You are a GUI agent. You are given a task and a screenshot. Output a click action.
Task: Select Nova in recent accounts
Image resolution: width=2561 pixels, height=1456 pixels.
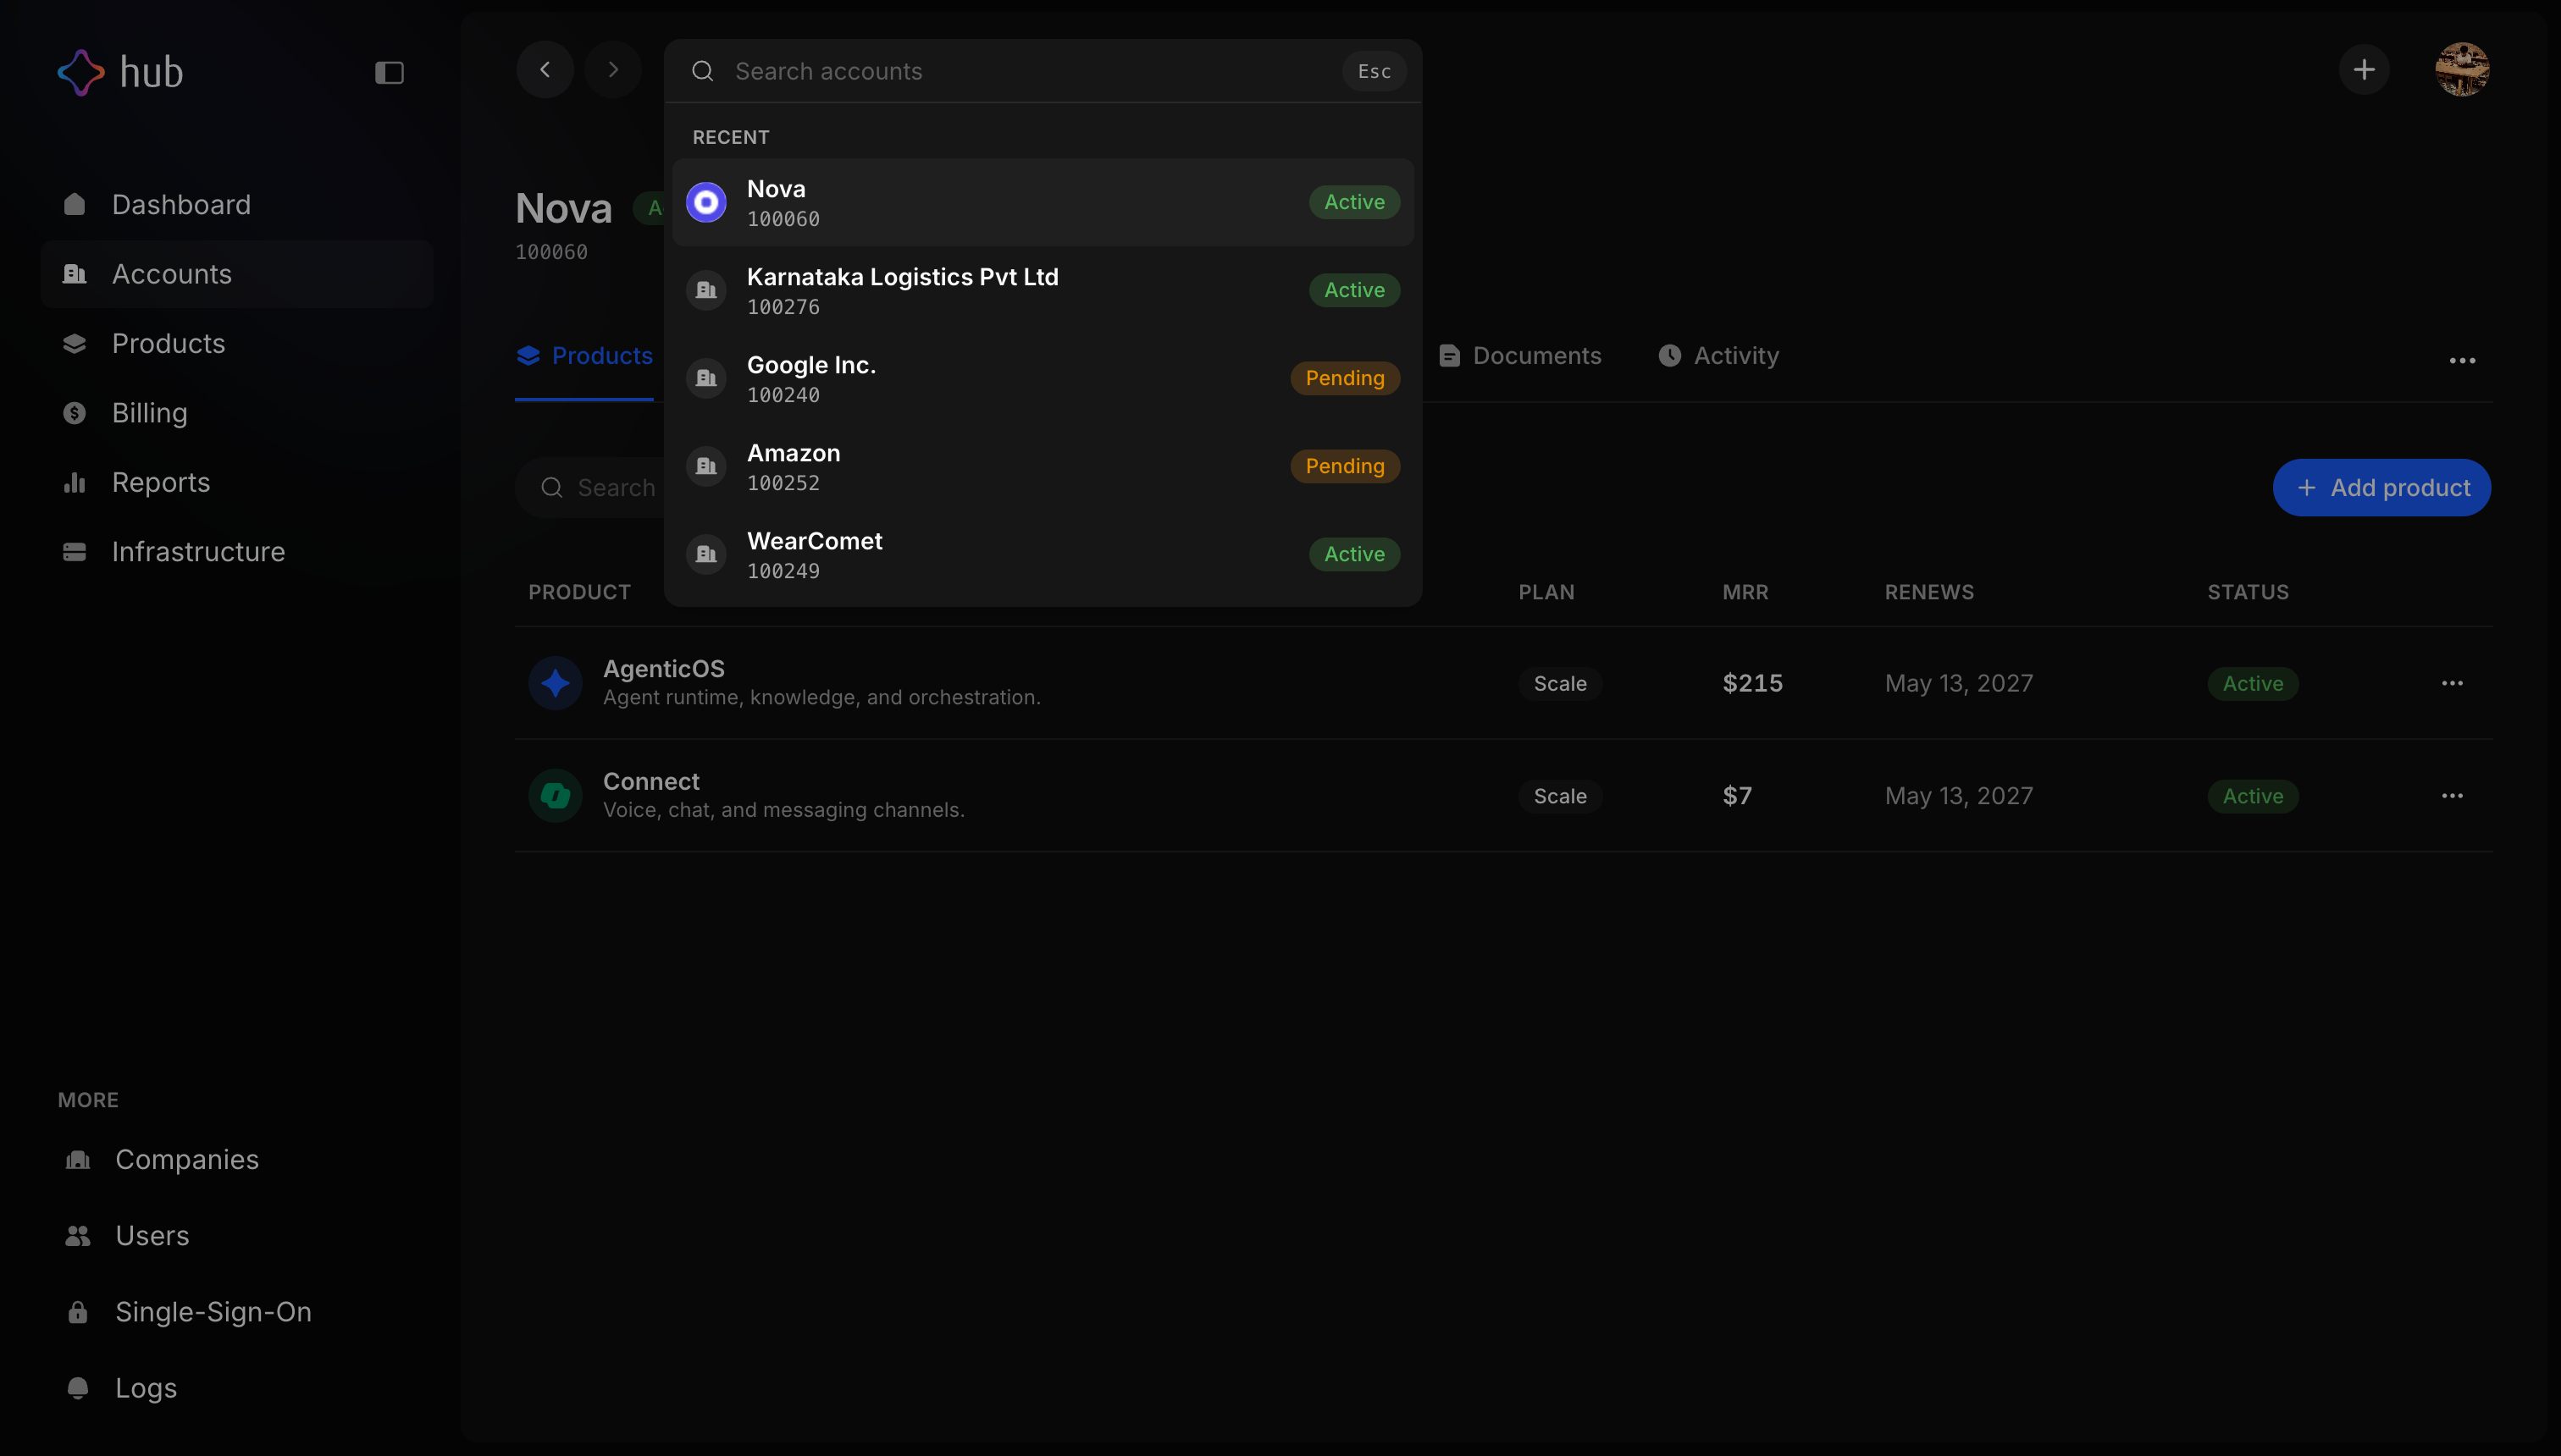pos(1043,203)
